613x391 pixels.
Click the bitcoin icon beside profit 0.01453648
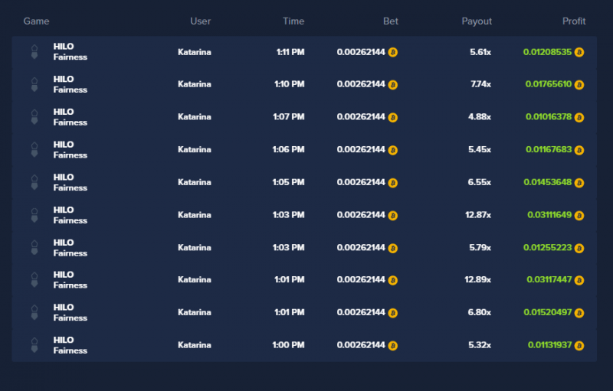[x=579, y=183]
